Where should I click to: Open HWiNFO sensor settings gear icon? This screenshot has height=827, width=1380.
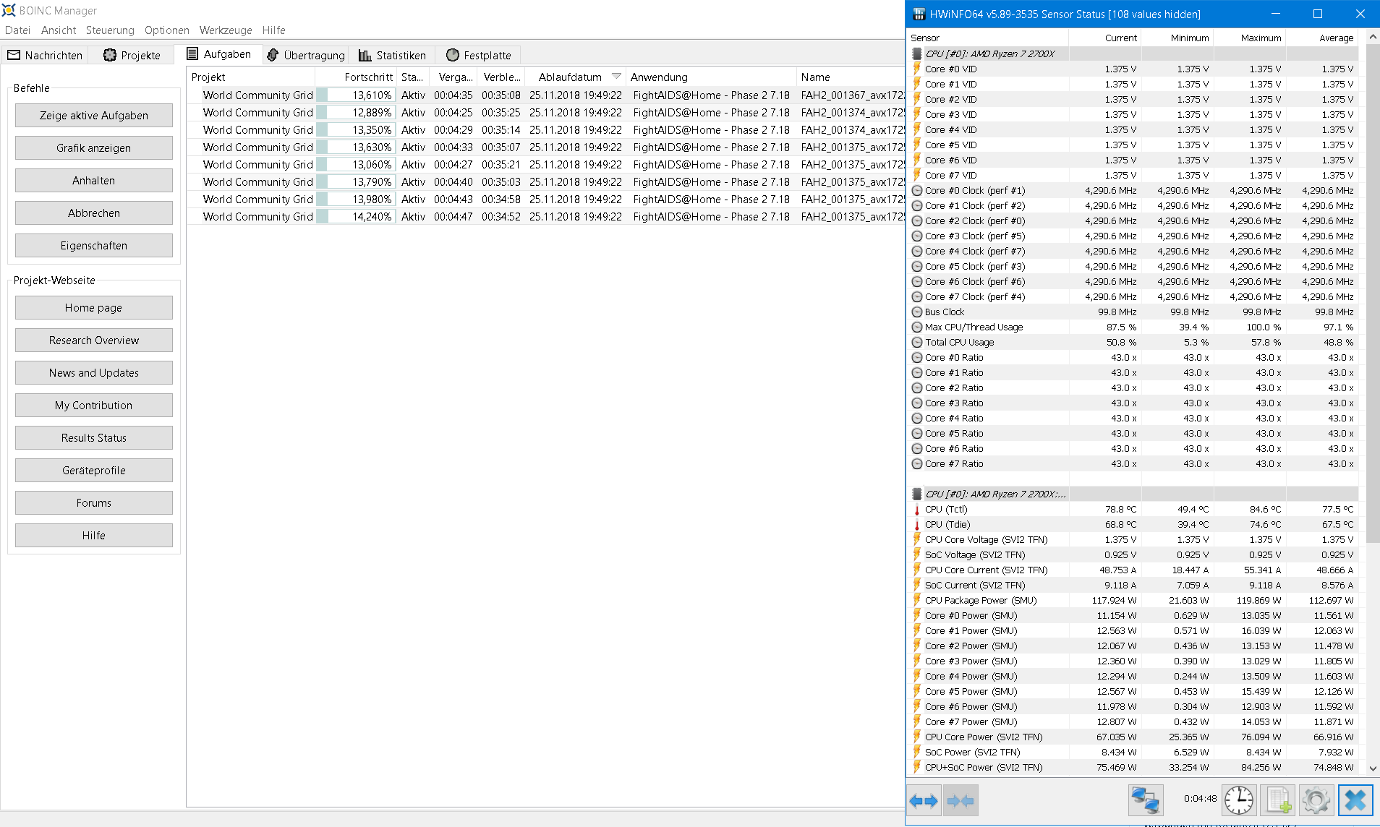click(x=1316, y=800)
